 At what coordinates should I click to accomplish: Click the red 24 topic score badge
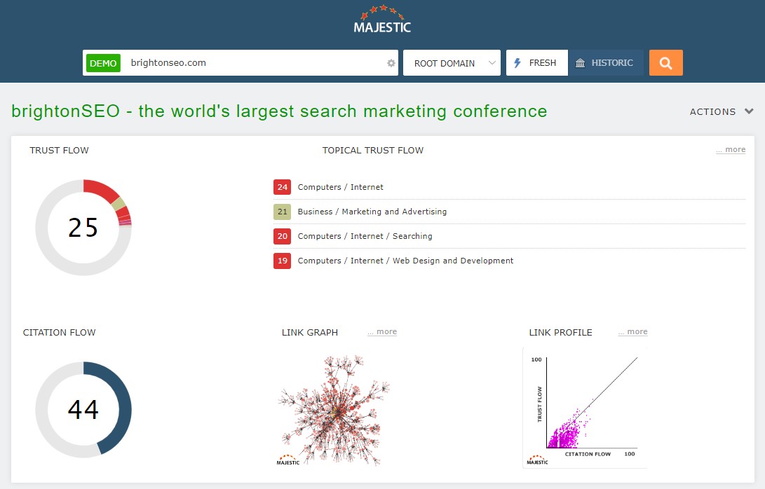click(x=282, y=187)
